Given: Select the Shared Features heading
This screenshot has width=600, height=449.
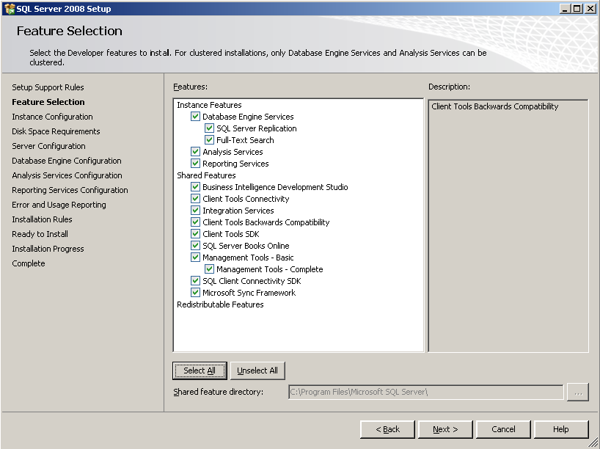Looking at the screenshot, I should click(x=206, y=175).
